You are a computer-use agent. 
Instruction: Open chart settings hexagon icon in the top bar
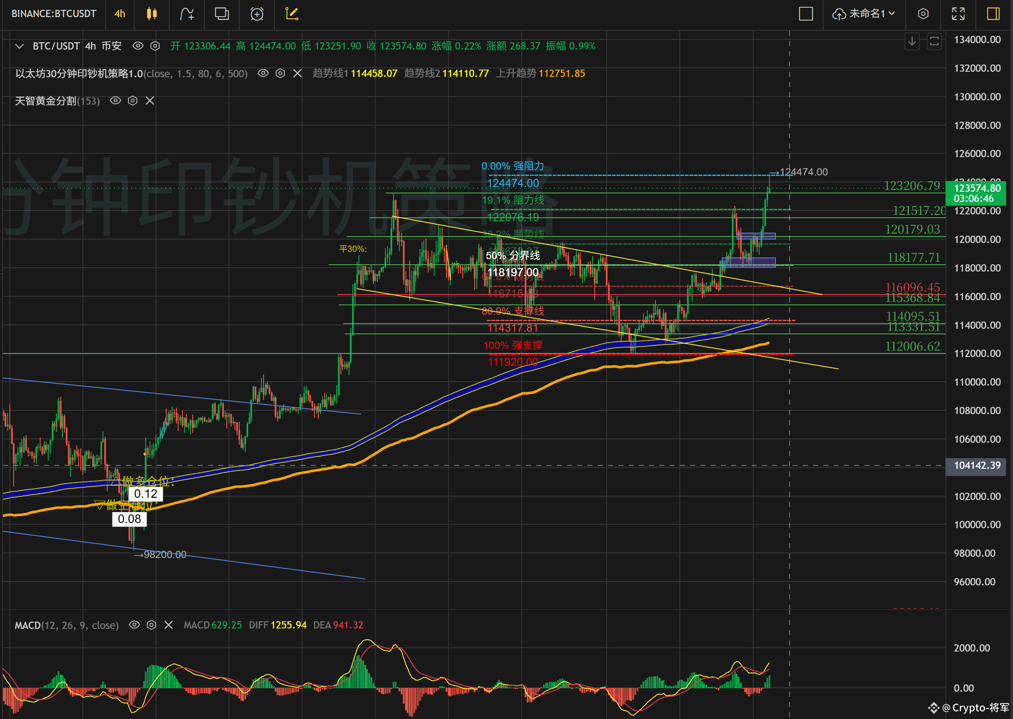[x=923, y=14]
